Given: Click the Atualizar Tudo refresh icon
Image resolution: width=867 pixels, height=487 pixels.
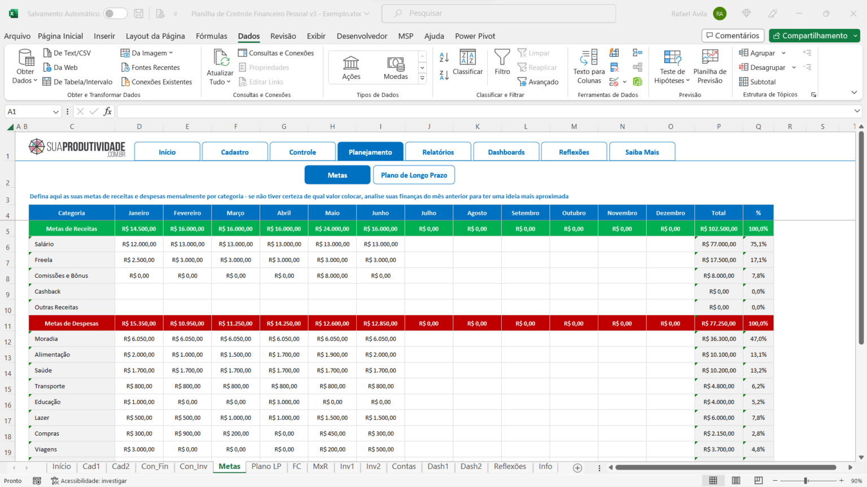Looking at the screenshot, I should [221, 57].
